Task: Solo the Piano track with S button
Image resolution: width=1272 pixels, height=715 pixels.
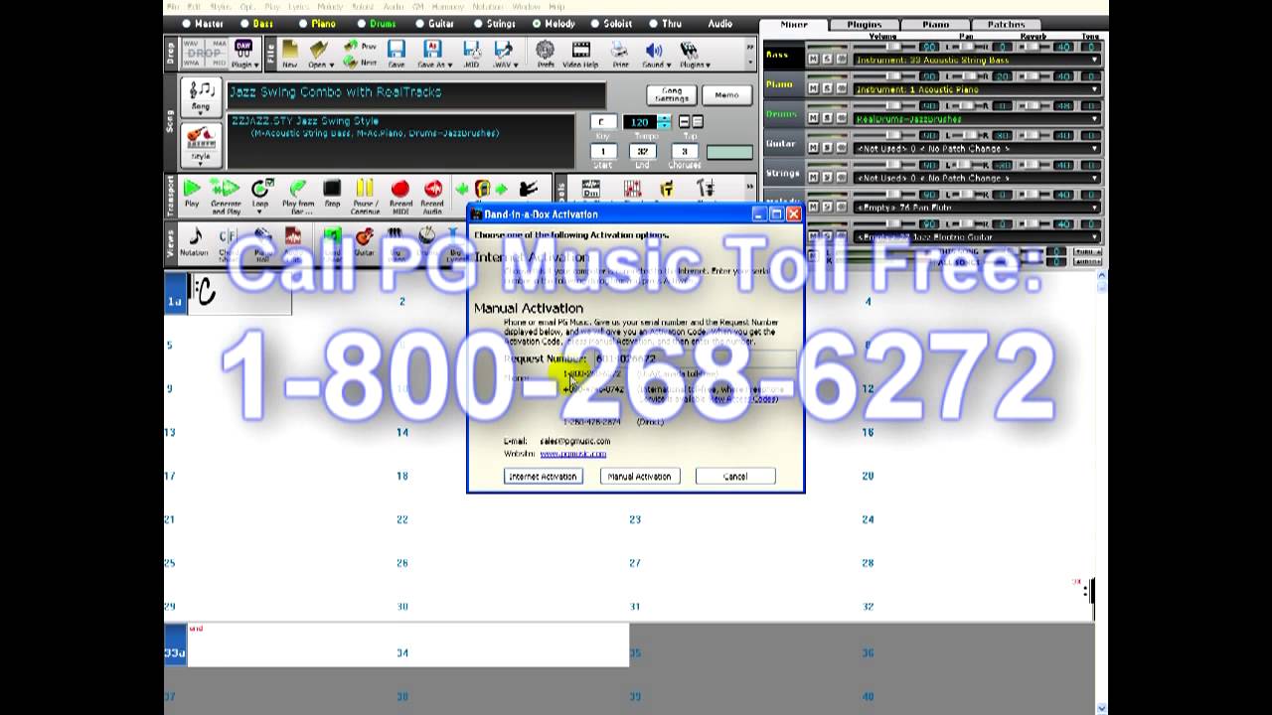Action: 827,89
